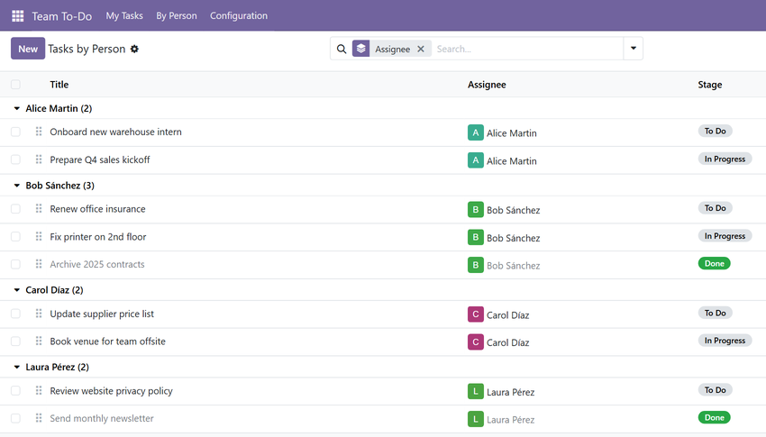Open the task titled Send monthly newsletter
The width and height of the screenshot is (766, 437).
[102, 418]
